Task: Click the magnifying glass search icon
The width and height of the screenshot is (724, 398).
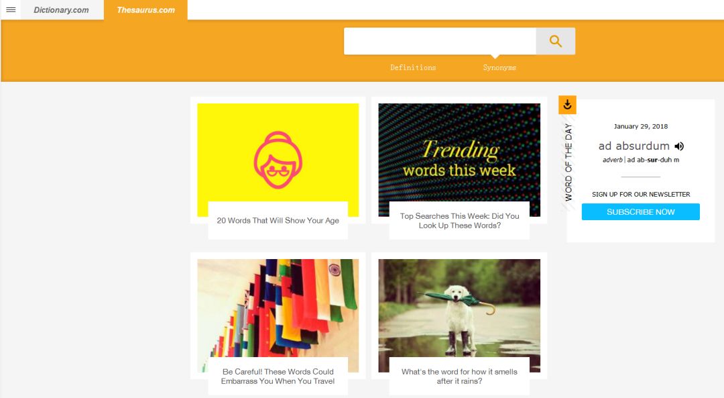Action: tap(556, 41)
